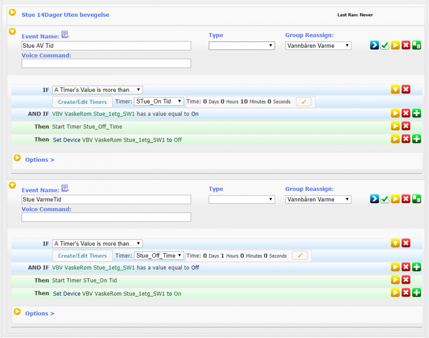Open the Options link under Stue VarmeTid
The image size is (429, 338).
pyautogui.click(x=39, y=313)
